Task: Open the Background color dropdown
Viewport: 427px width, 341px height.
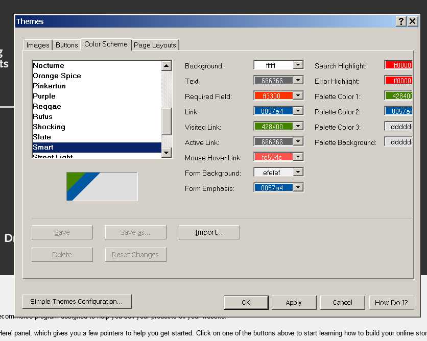Action: point(298,65)
